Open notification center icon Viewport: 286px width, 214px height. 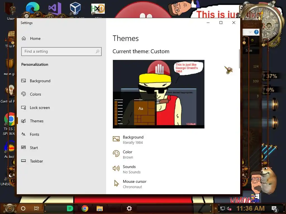coord(274,209)
